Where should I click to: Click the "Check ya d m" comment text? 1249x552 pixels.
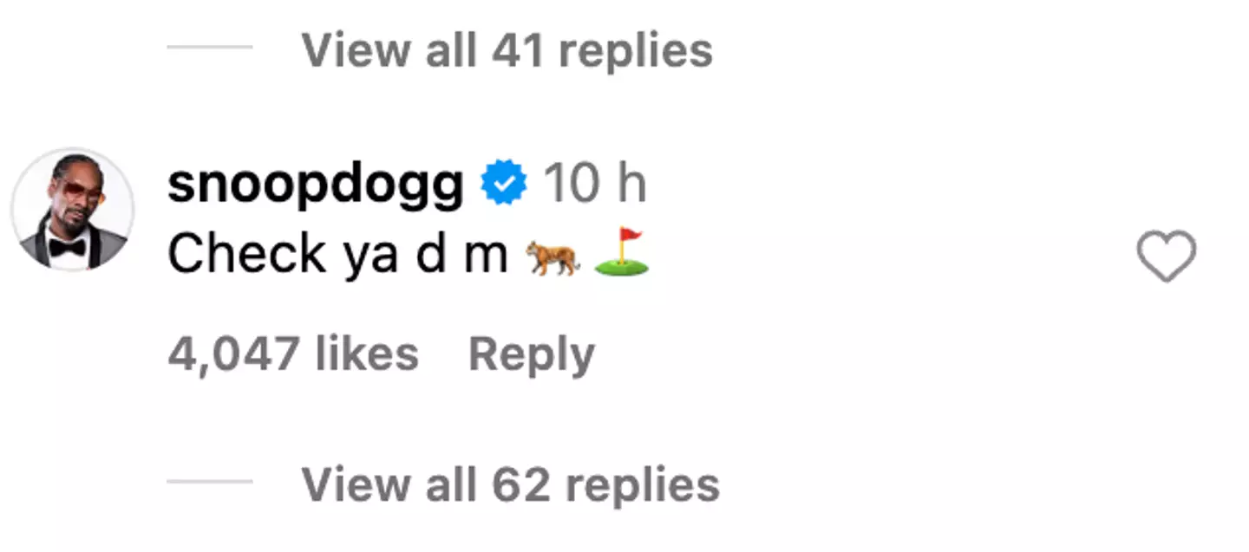(337, 256)
